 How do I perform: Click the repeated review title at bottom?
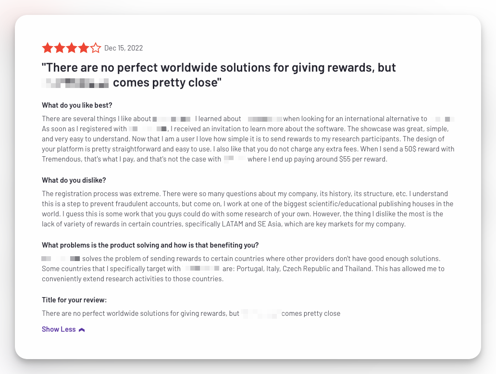[191, 313]
